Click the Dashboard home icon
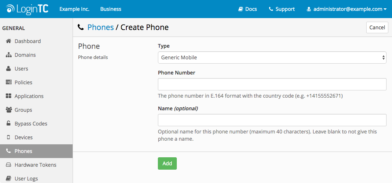The image size is (392, 183). coord(9,41)
